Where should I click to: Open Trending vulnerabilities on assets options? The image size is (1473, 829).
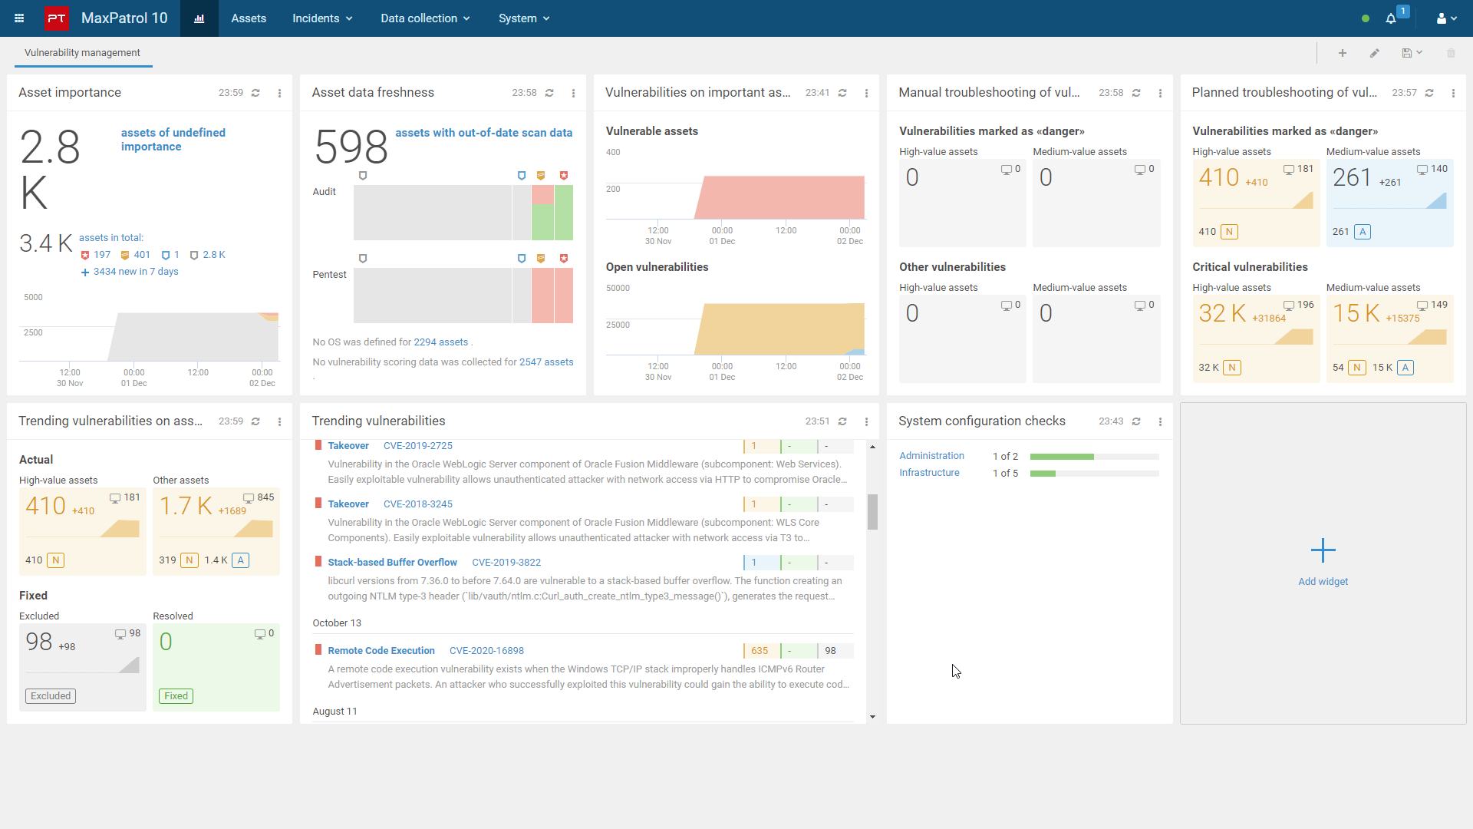pyautogui.click(x=279, y=421)
